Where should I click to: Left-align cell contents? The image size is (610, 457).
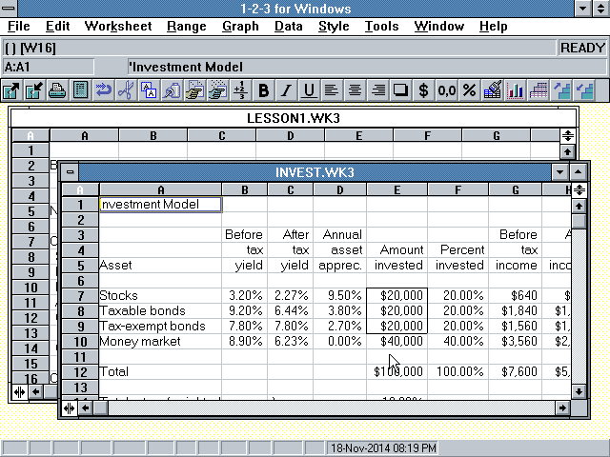332,90
